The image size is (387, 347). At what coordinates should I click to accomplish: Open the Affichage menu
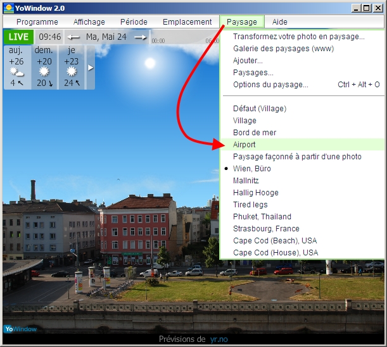click(89, 22)
